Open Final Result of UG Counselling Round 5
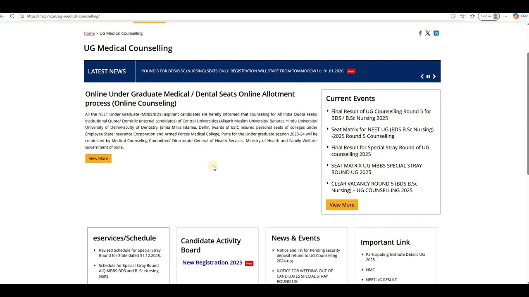The image size is (529, 297). pos(381,115)
